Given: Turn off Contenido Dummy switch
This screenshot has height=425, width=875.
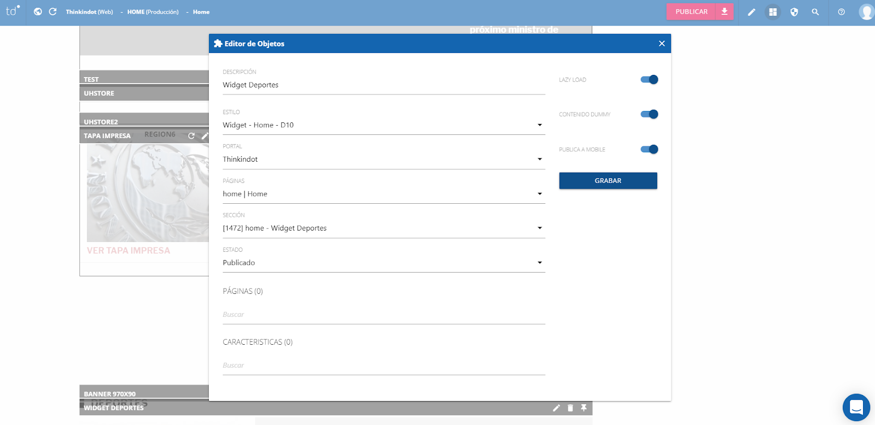Looking at the screenshot, I should (x=649, y=114).
